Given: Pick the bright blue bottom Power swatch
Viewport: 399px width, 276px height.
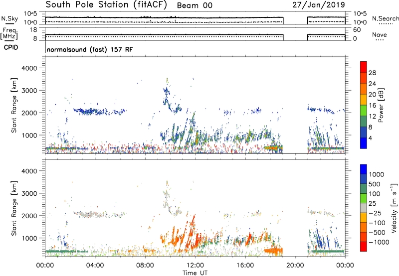Looking at the screenshot, I should pos(364,143).
